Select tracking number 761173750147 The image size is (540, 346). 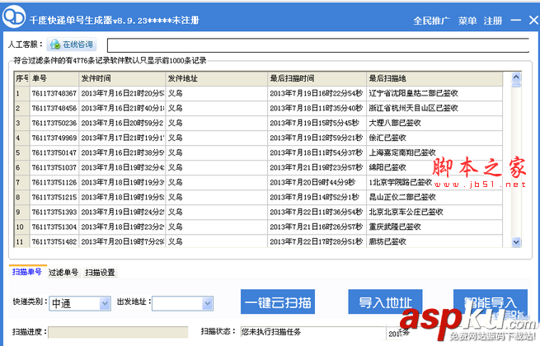54,152
